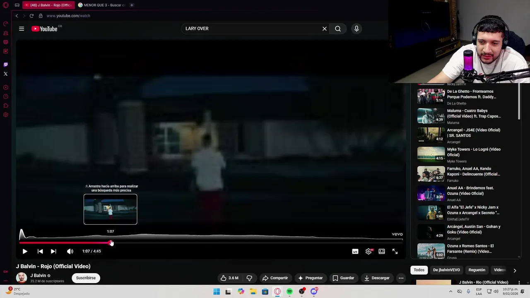Select De jbalvinVEVO filter chip
The width and height of the screenshot is (530, 298).
(446, 270)
